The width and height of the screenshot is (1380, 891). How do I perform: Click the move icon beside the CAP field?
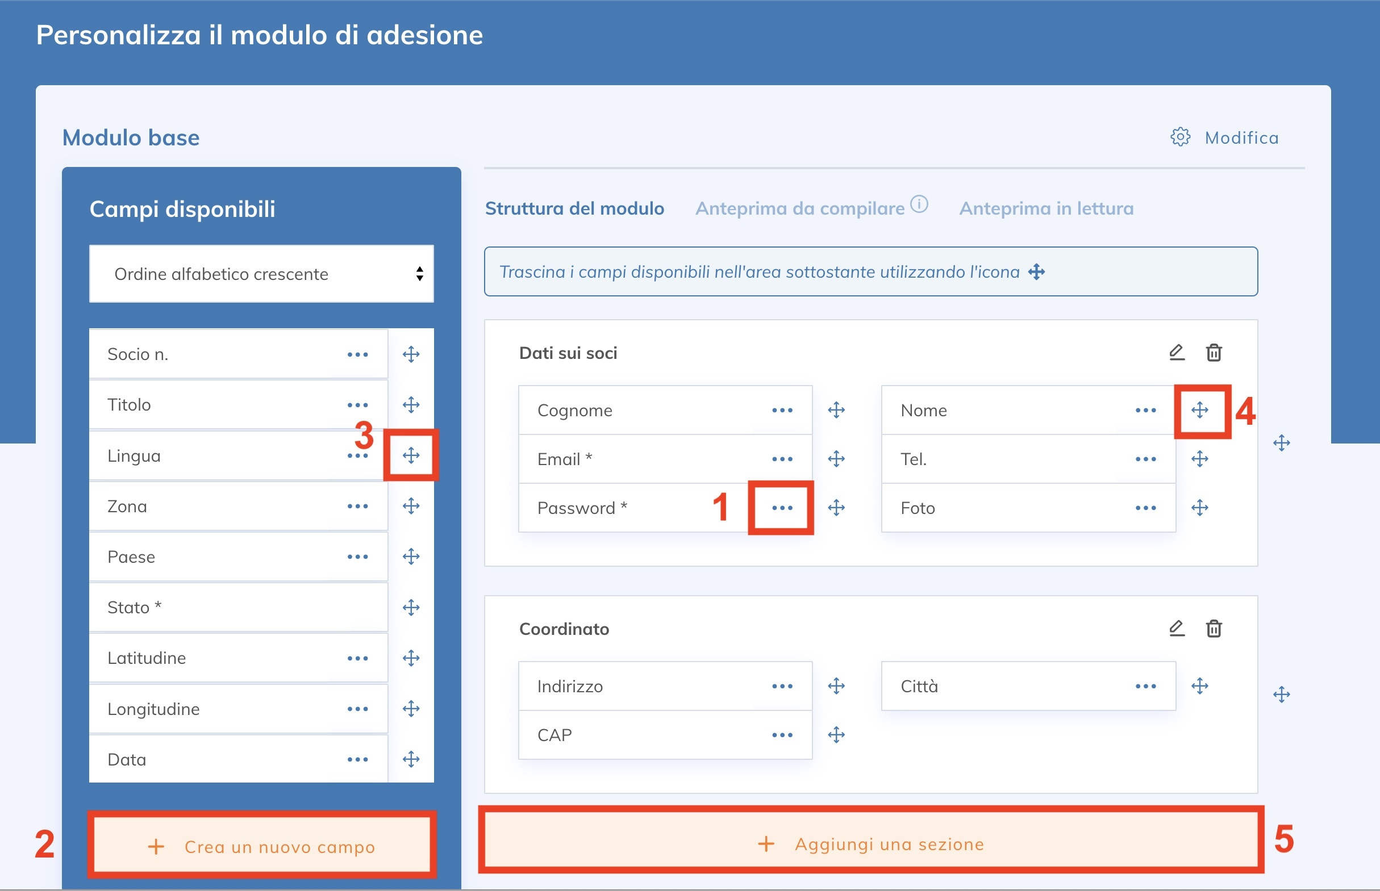(x=836, y=735)
